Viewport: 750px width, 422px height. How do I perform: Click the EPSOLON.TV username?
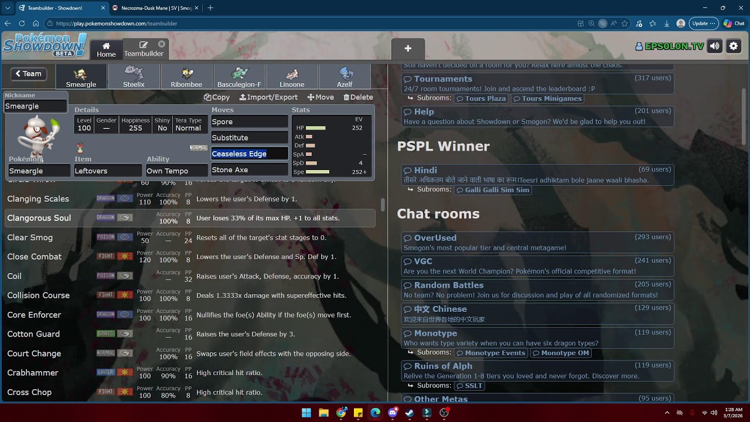[670, 46]
